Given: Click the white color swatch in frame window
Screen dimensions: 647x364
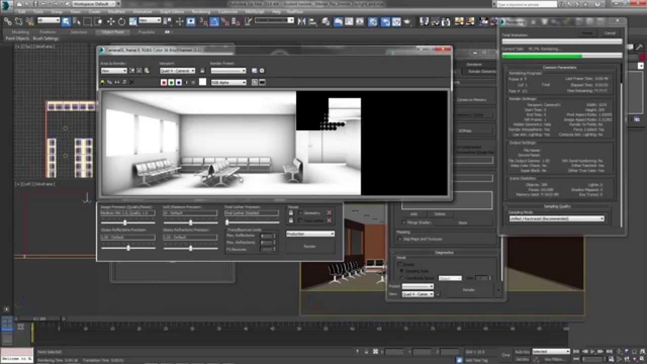Looking at the screenshot, I should click(x=203, y=82).
